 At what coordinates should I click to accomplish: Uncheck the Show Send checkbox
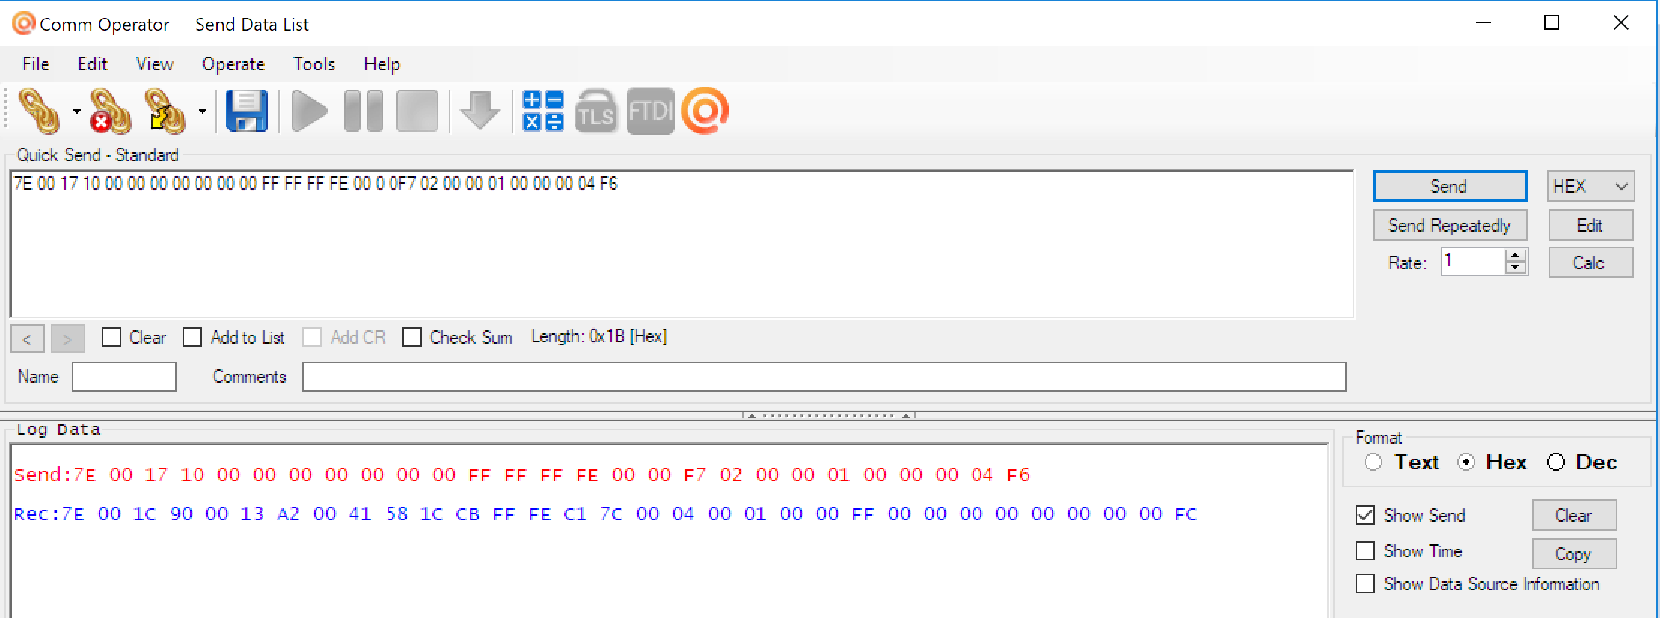[x=1365, y=515]
